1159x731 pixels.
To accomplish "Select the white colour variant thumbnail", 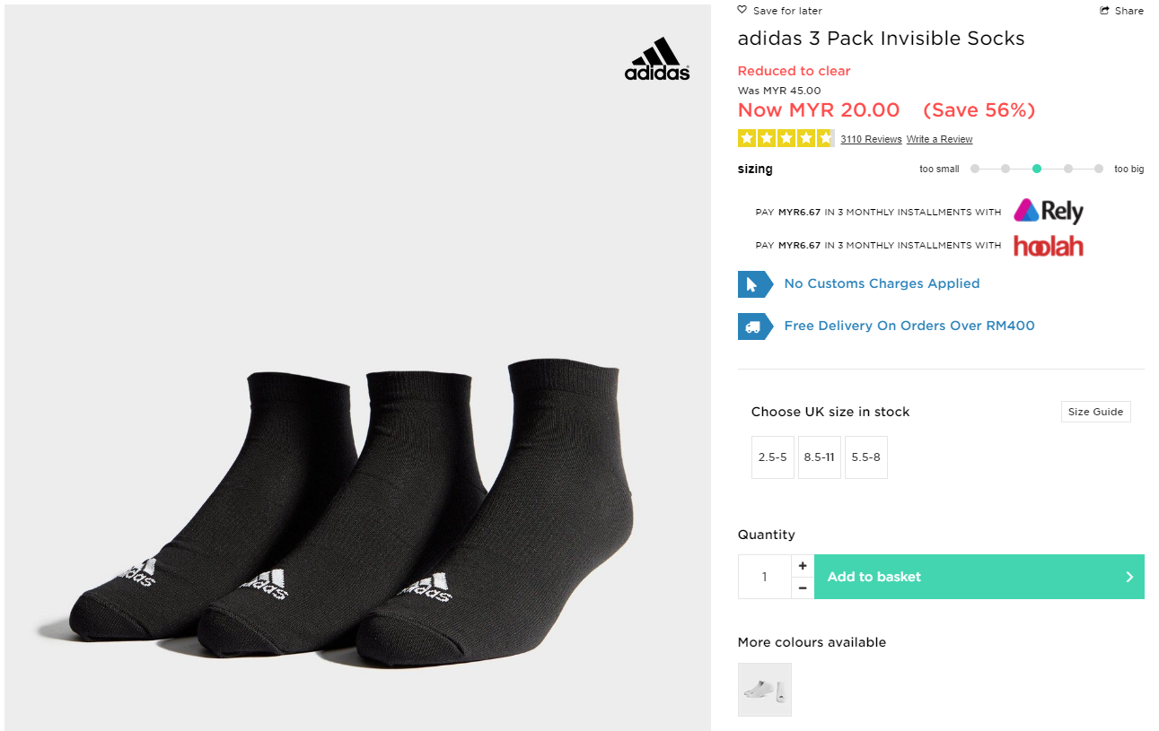I will [x=765, y=690].
